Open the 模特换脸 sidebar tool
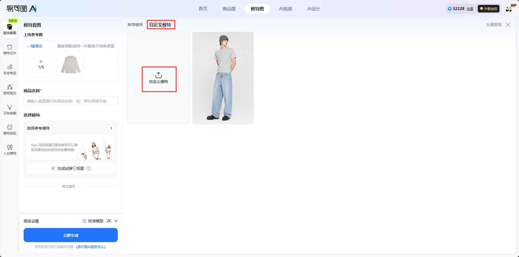Screen dimensions: 519x257 (10, 130)
